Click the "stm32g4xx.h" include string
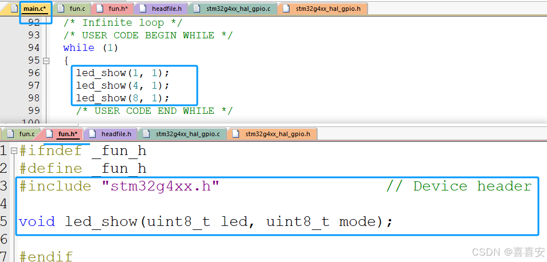 click(161, 186)
